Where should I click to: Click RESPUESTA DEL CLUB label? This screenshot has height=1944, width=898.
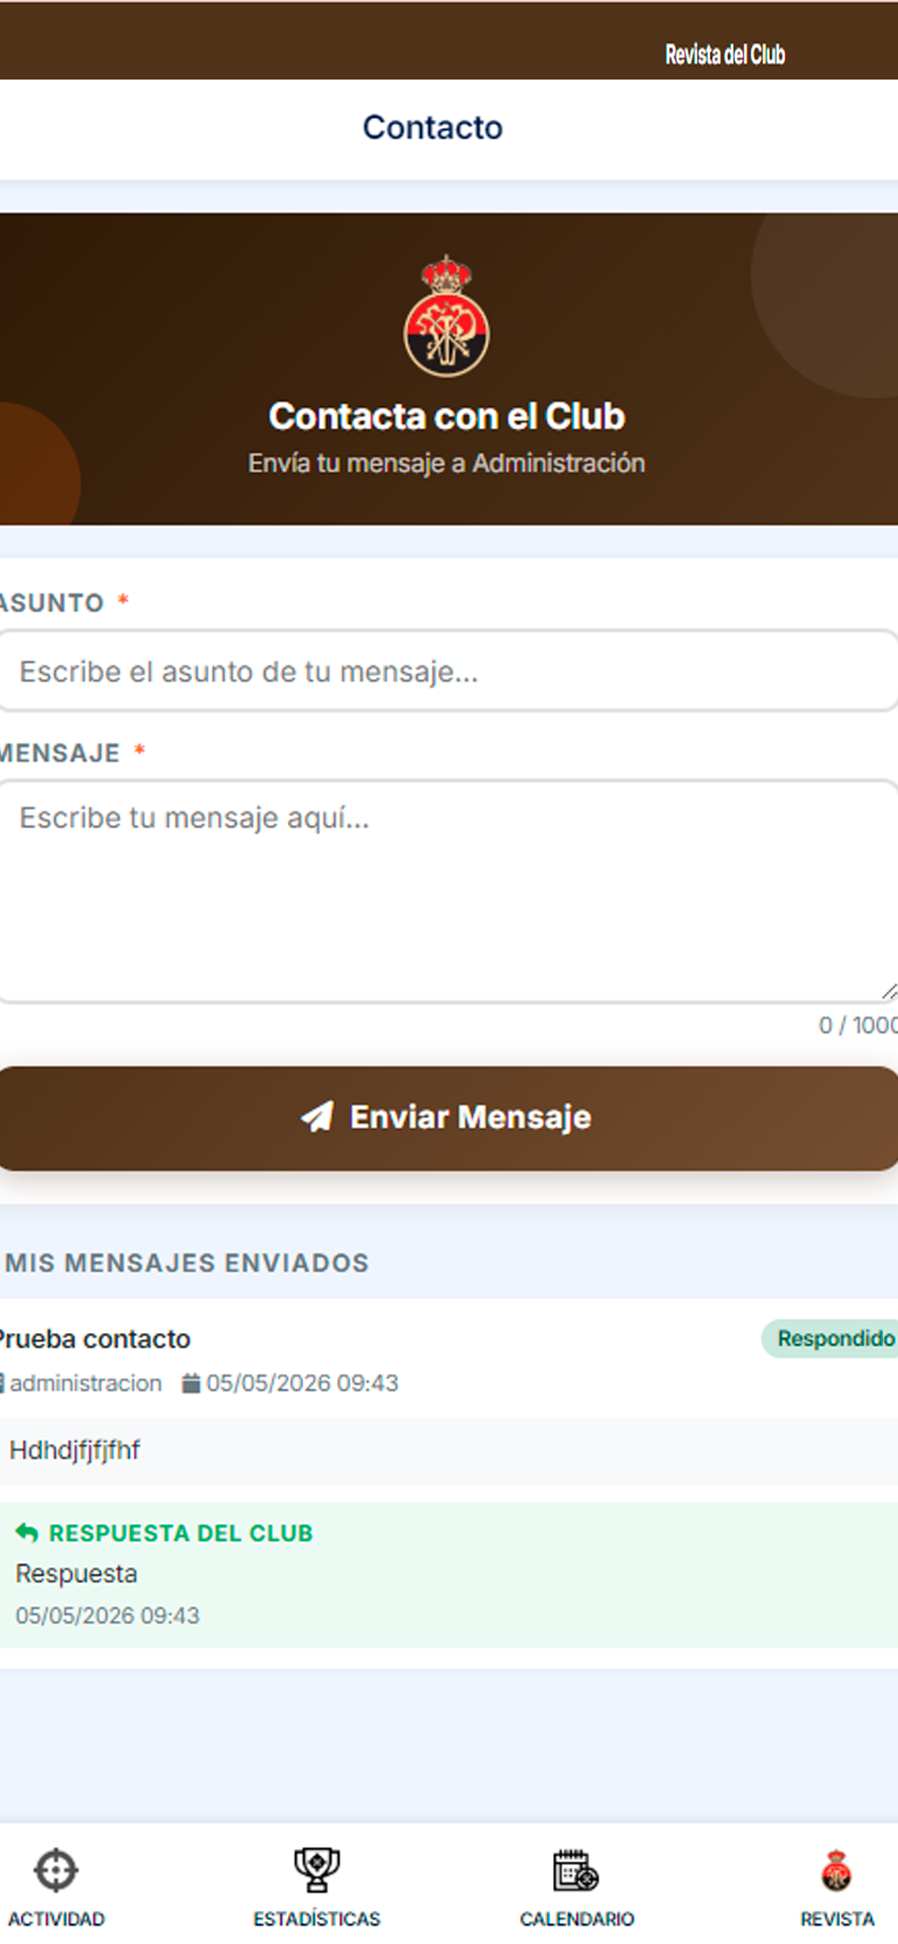pyautogui.click(x=180, y=1532)
